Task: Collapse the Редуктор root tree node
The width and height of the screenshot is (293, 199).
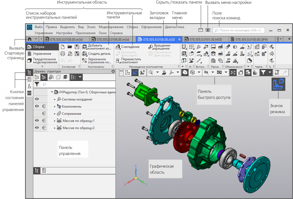Action: point(52,92)
